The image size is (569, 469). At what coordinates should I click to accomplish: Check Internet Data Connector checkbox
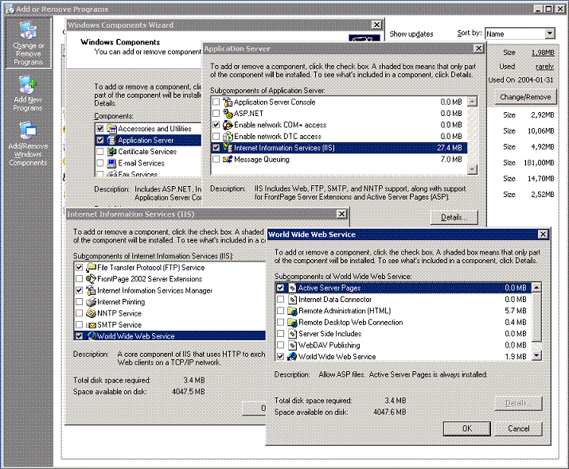[280, 300]
